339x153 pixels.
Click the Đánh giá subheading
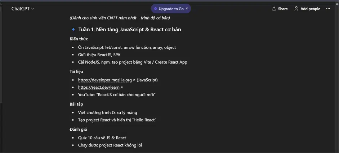pyautogui.click(x=78, y=129)
